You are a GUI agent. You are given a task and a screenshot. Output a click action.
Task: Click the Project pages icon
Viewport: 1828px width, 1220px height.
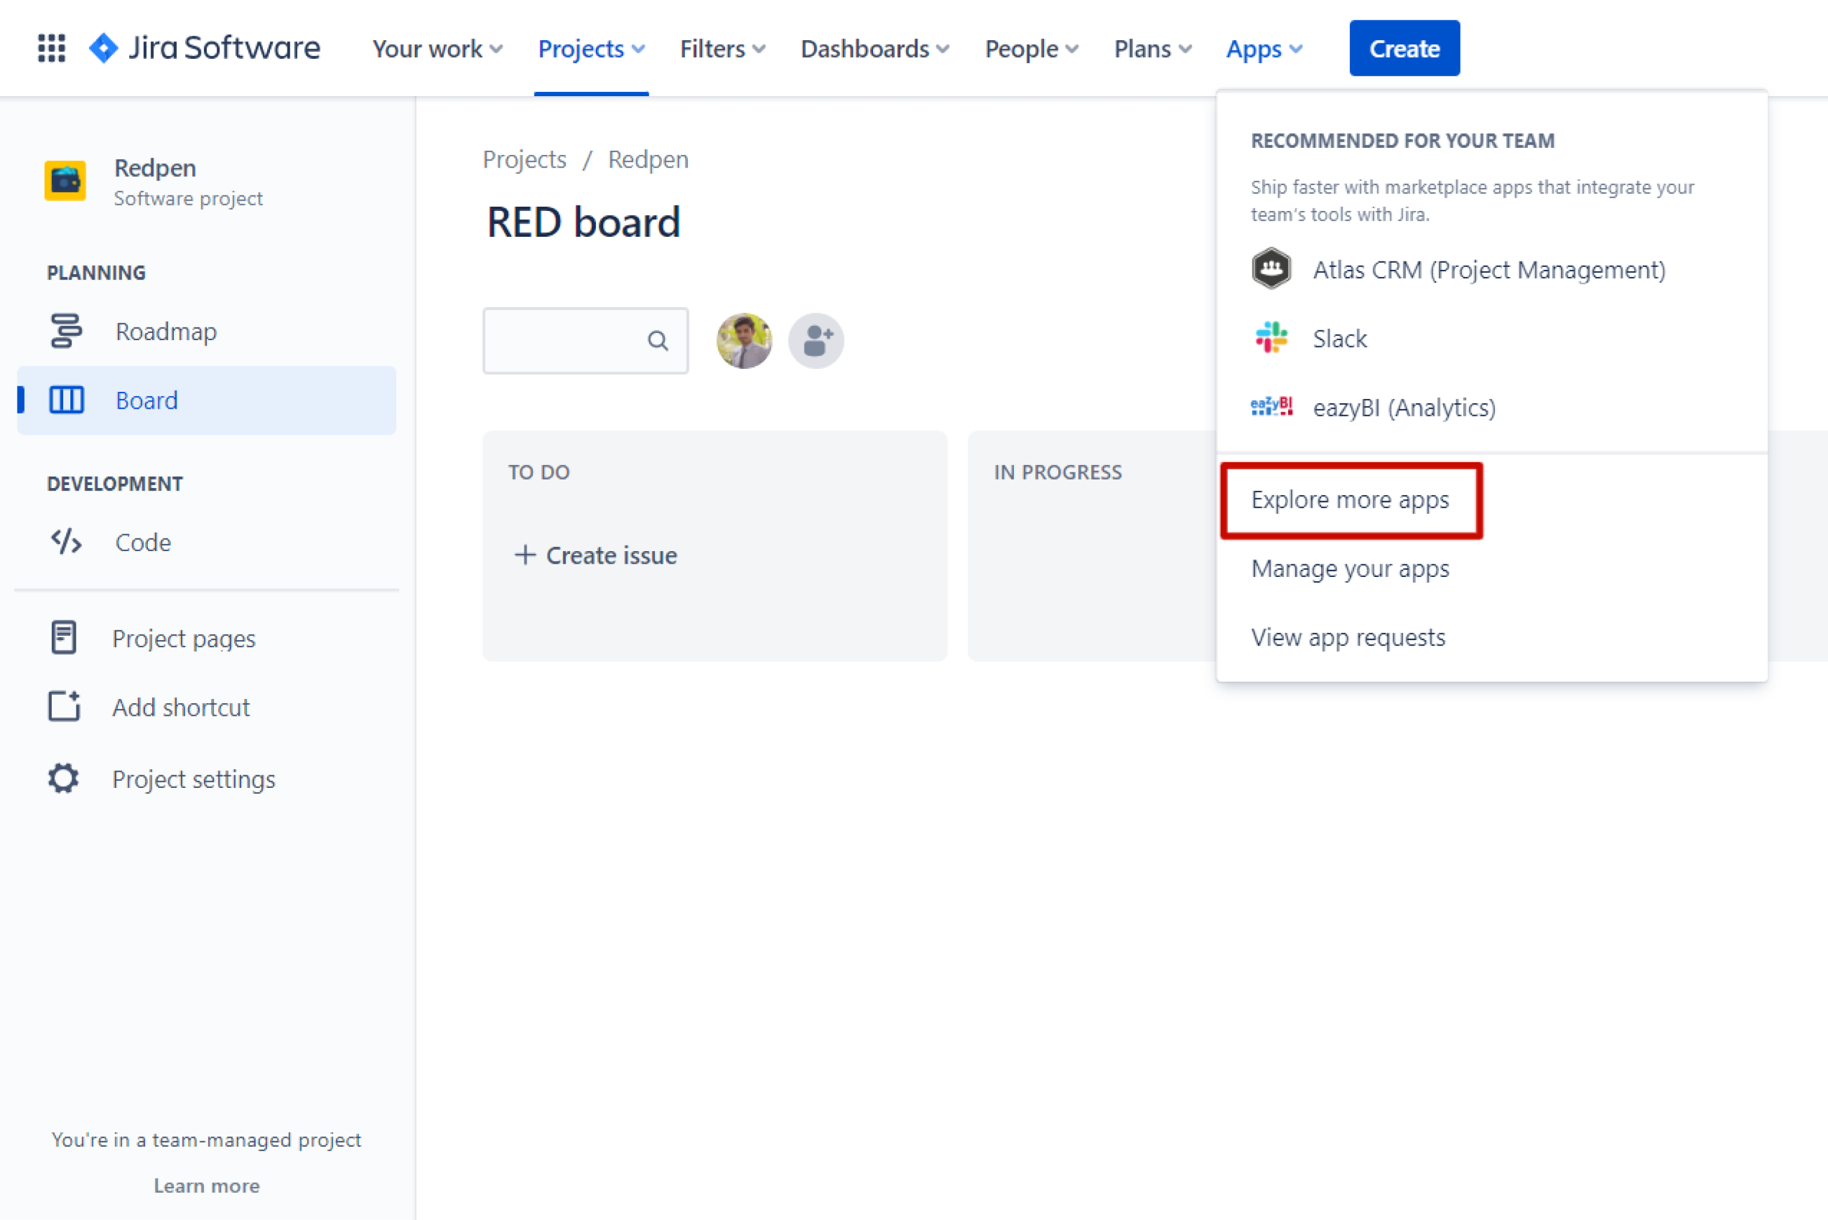pyautogui.click(x=64, y=638)
